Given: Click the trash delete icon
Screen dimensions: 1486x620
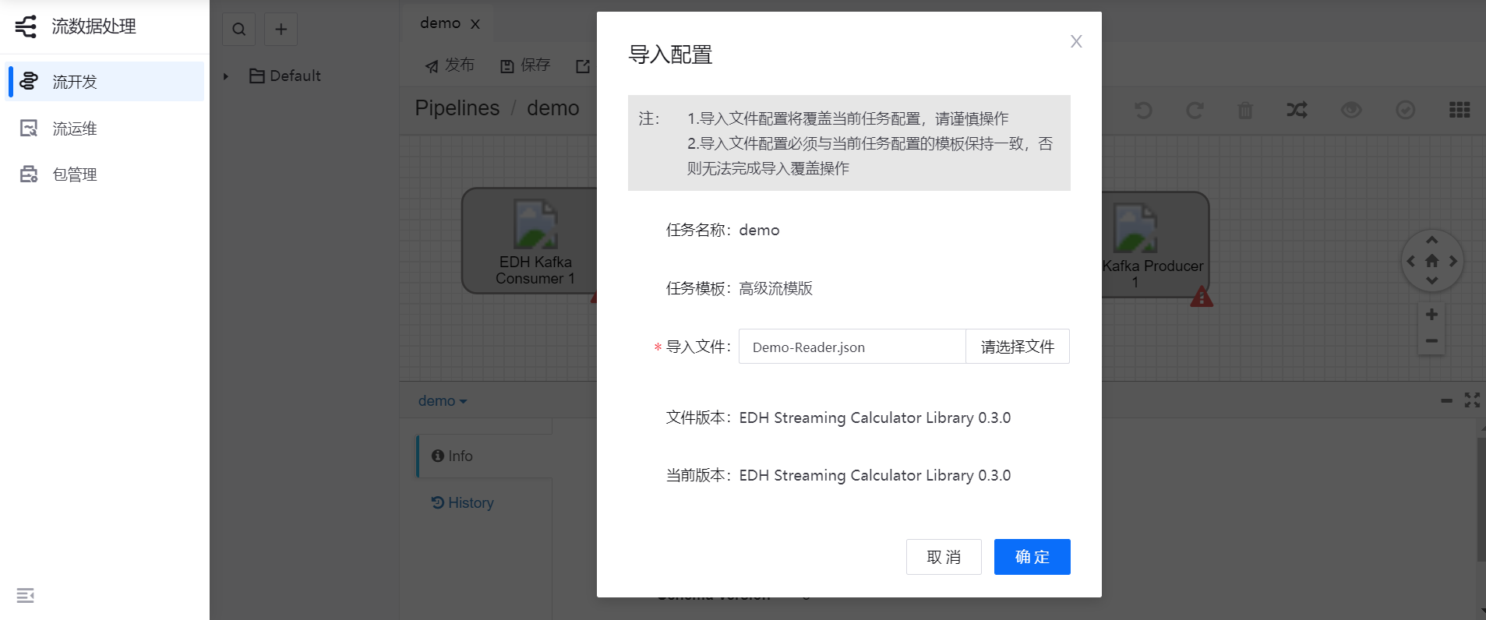Looking at the screenshot, I should point(1245,111).
